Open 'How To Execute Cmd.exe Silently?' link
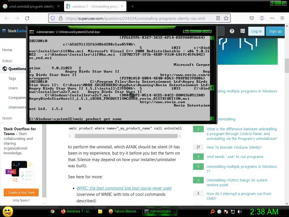289x217 pixels. [234, 147]
